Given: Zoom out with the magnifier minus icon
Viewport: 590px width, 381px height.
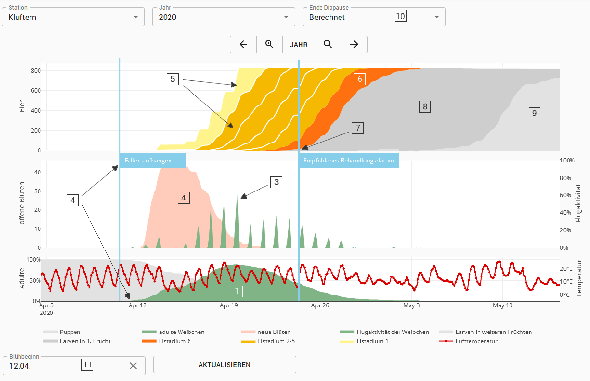Looking at the screenshot, I should (328, 44).
